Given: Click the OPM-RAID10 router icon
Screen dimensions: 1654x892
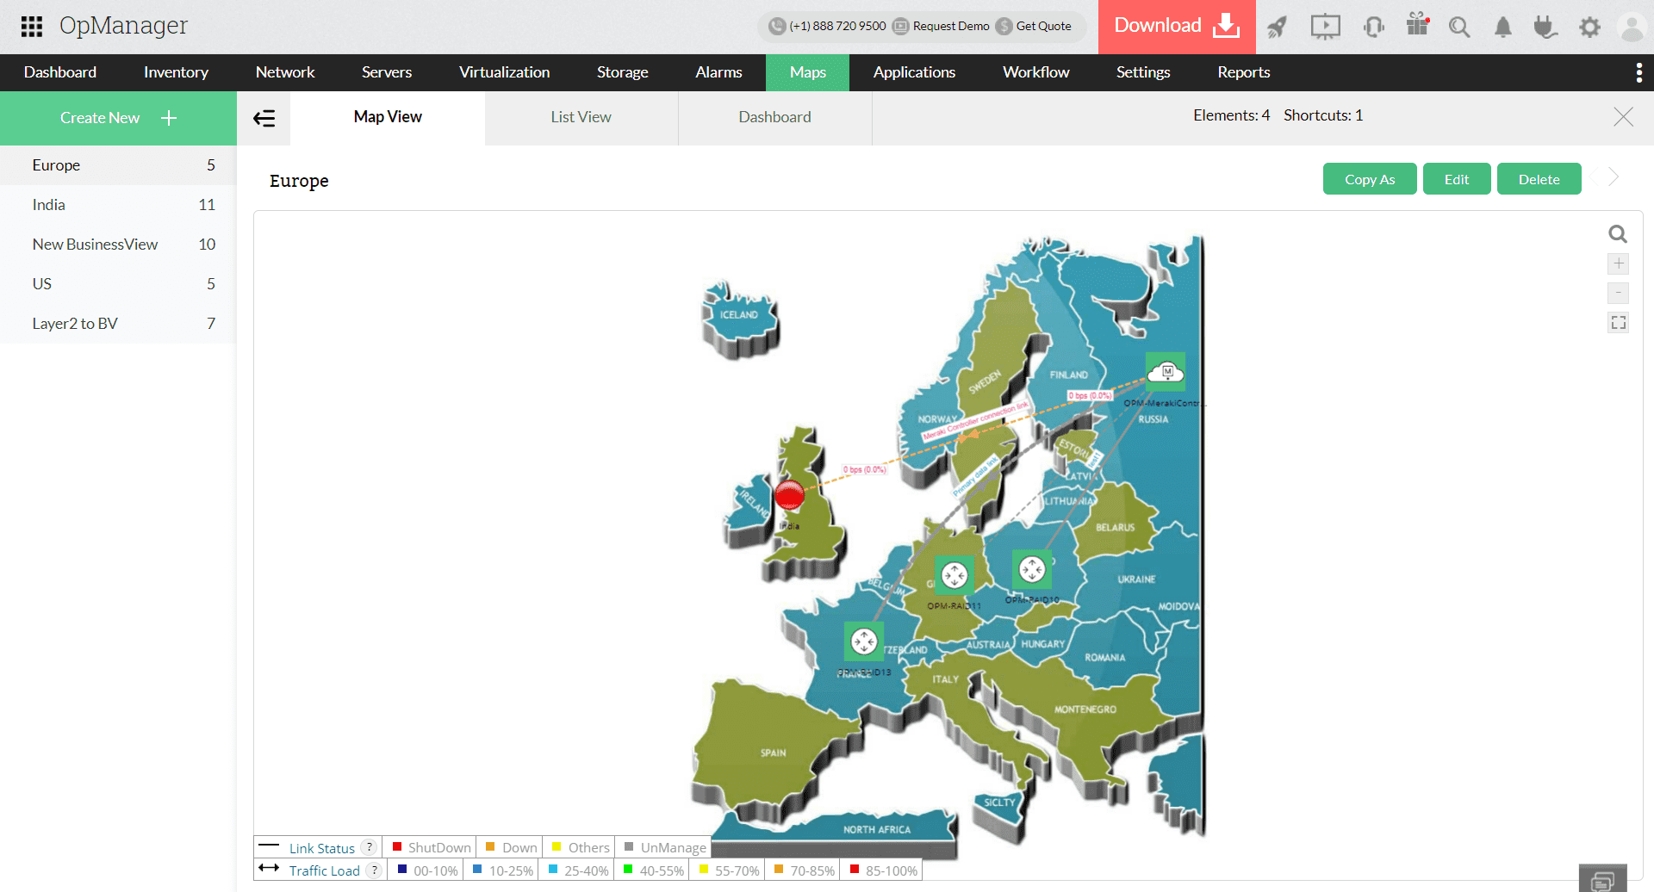Looking at the screenshot, I should pyautogui.click(x=1032, y=569).
